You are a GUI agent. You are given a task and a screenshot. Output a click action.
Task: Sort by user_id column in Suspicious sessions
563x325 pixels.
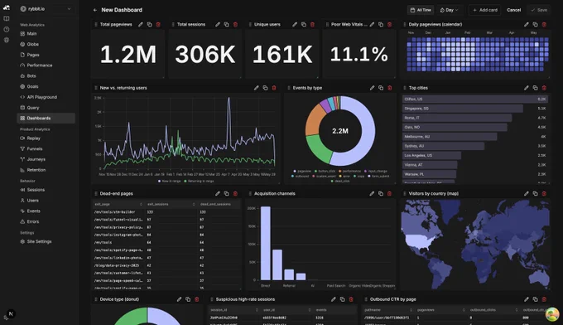287,310
